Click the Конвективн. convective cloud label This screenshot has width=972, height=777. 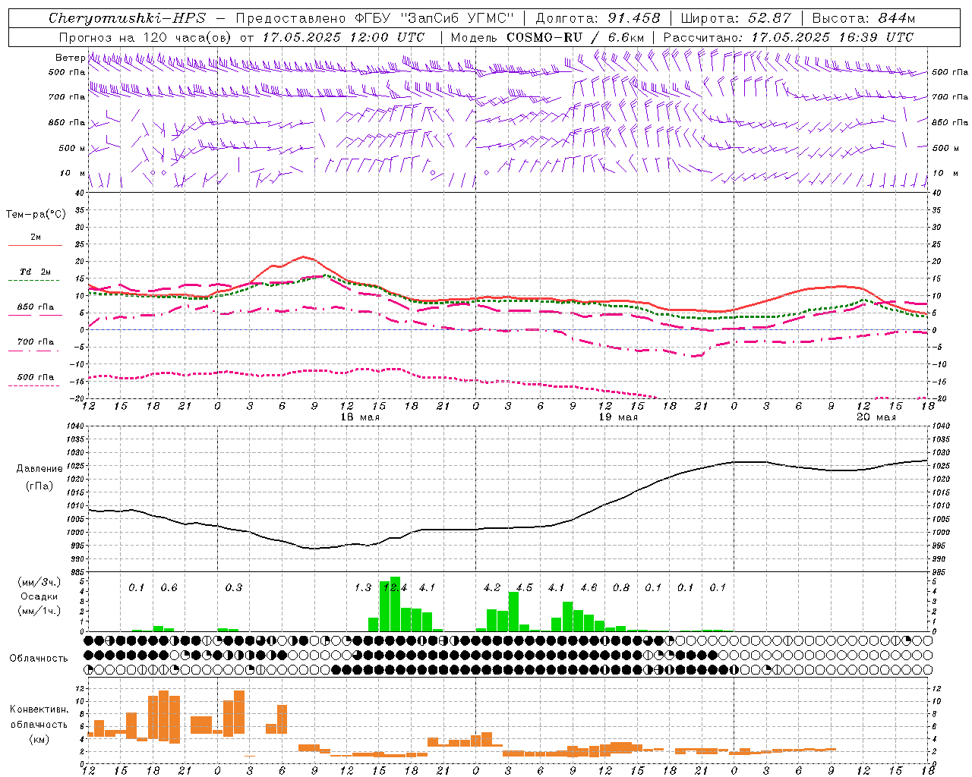(x=39, y=709)
